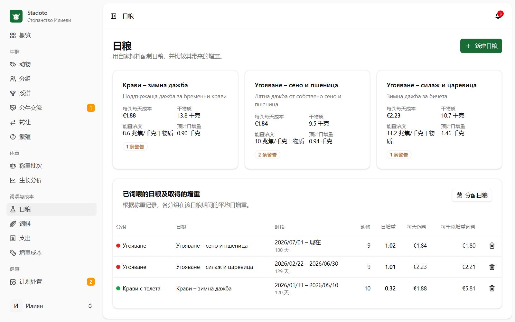Open 转让 transfer arrows icon

(x=13, y=122)
